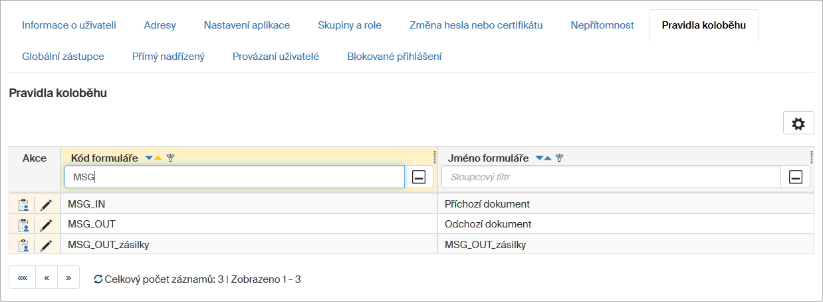
Task: Refresh the record count with reload icon
Action: pyautogui.click(x=98, y=279)
